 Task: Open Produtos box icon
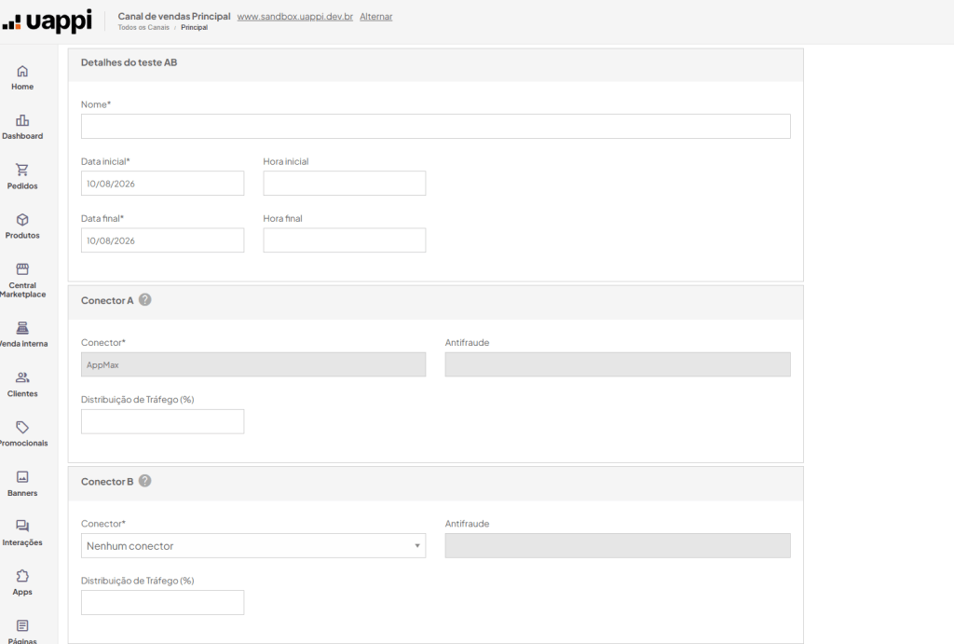click(22, 220)
